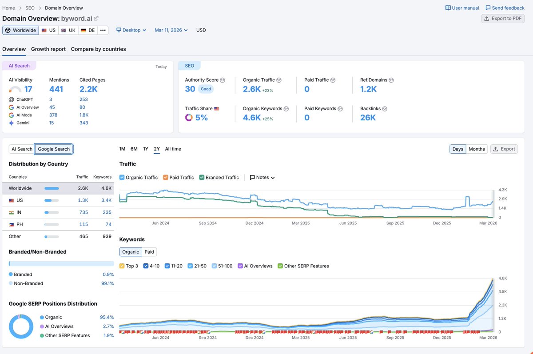Toggle the Paid Traffic checkbox
This screenshot has width=533, height=354.
(x=166, y=177)
